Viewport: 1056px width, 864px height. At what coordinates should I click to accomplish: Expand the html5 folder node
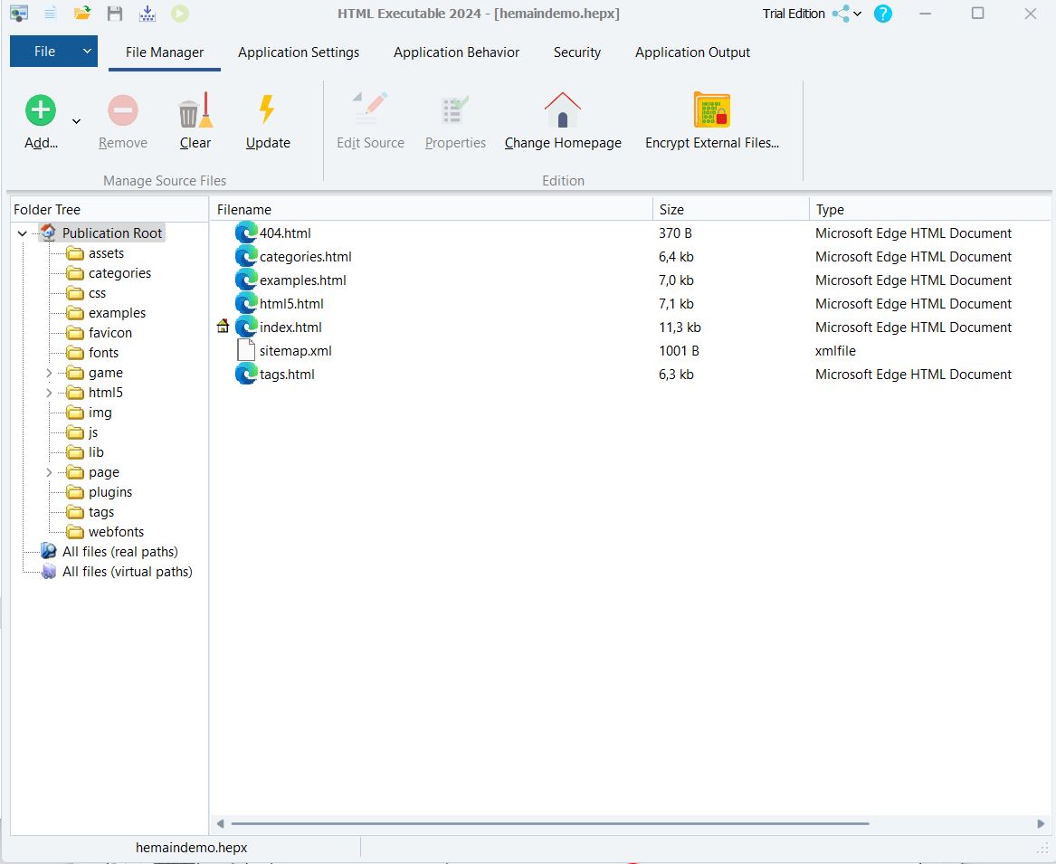(x=49, y=392)
